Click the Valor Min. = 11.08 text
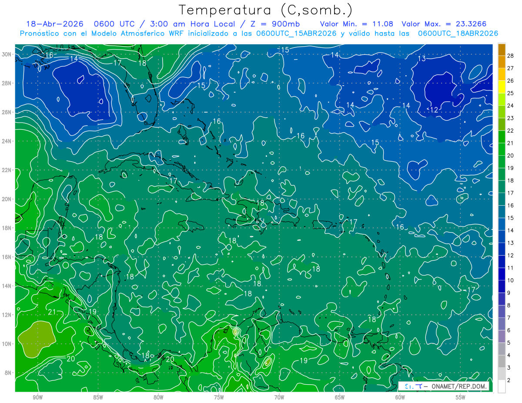Screen dimensions: 522x403 (x=357, y=24)
